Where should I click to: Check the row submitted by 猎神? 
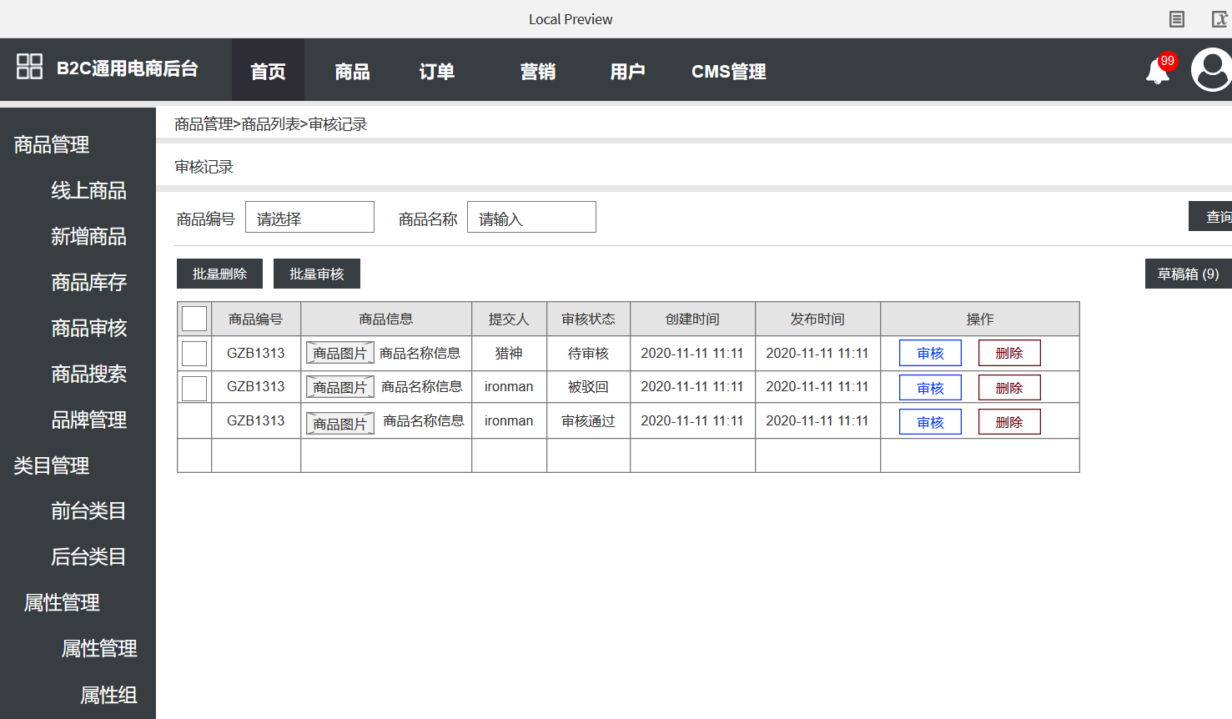(x=194, y=354)
